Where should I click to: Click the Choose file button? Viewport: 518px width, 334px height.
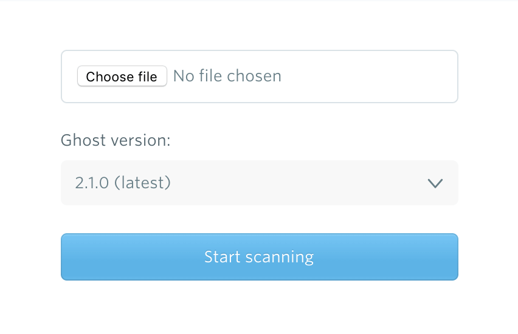pyautogui.click(x=122, y=77)
